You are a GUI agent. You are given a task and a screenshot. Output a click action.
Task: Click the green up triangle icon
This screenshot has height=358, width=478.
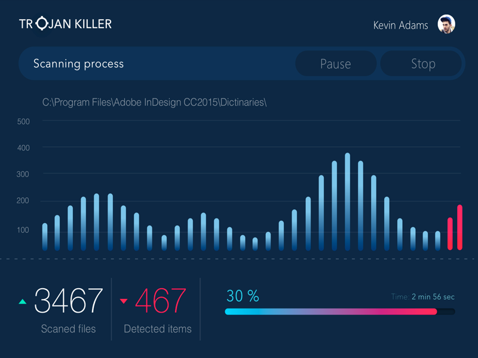(x=23, y=302)
